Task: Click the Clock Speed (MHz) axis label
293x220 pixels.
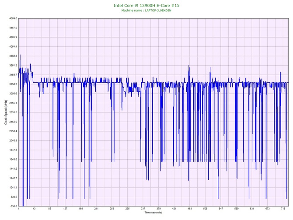Action: click(x=6, y=112)
